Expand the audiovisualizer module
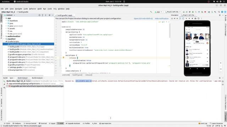Image resolution: width=227 pixels, height=127 pixels. point(4,36)
